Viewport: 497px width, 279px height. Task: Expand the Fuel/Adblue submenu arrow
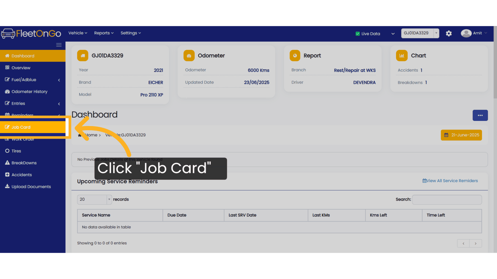coord(59,80)
